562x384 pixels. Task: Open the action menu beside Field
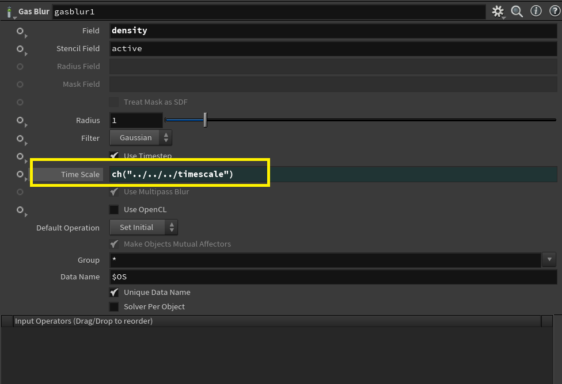(21, 32)
